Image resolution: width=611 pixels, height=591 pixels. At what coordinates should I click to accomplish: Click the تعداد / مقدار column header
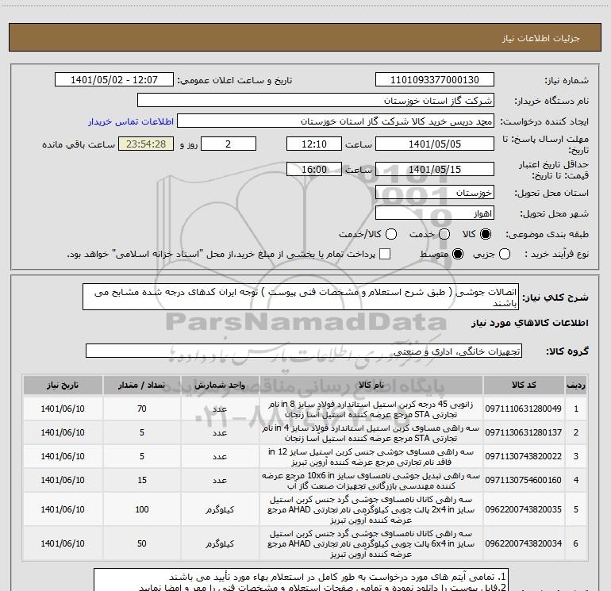pos(142,386)
